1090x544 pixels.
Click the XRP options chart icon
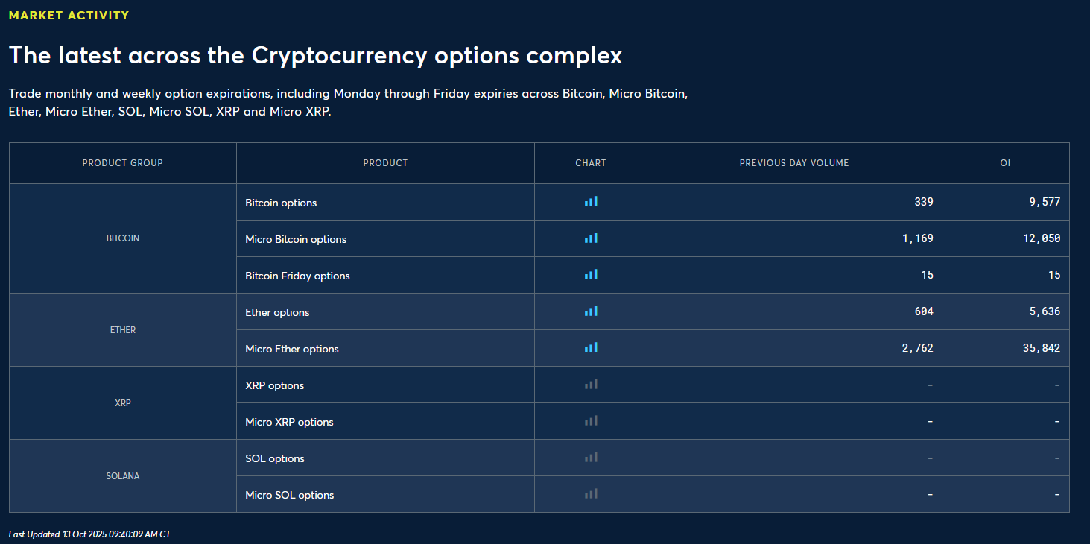[591, 385]
